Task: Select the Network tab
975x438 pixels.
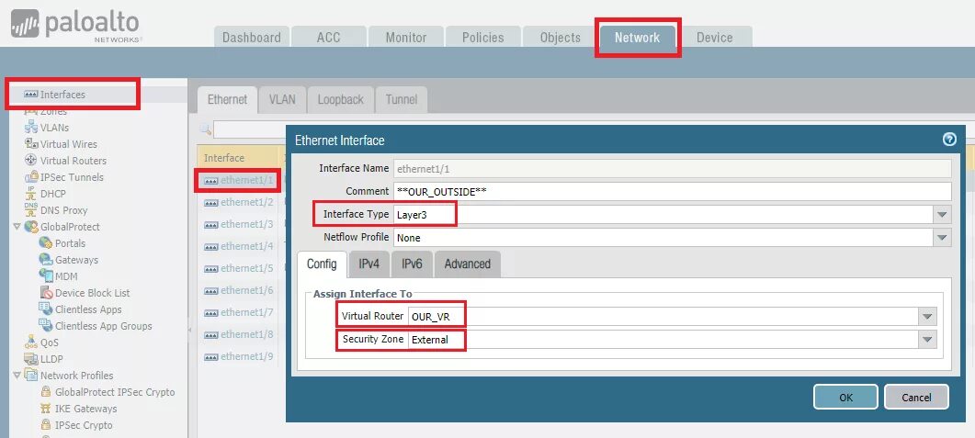Action: pyautogui.click(x=637, y=37)
